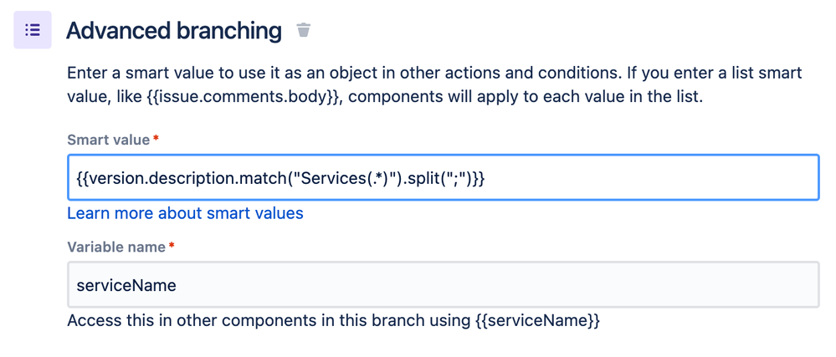Select the Advanced branching heading
This screenshot has width=836, height=357.
[x=174, y=31]
